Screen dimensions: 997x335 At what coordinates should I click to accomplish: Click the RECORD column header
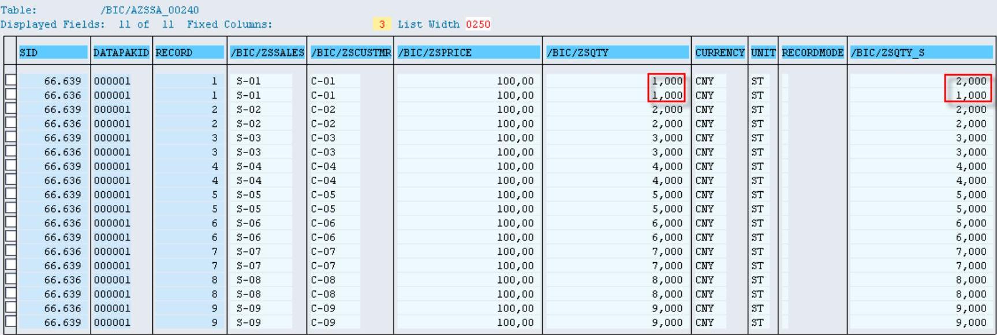189,53
